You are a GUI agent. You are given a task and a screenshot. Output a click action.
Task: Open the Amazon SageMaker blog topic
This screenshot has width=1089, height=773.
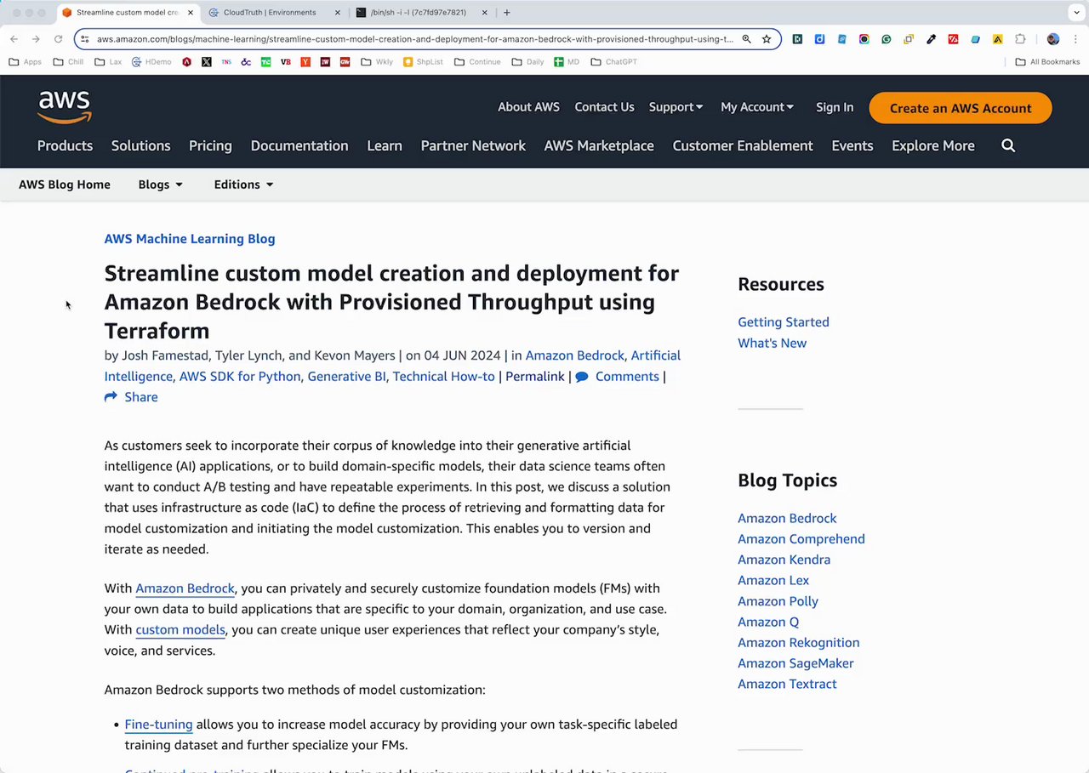tap(795, 663)
